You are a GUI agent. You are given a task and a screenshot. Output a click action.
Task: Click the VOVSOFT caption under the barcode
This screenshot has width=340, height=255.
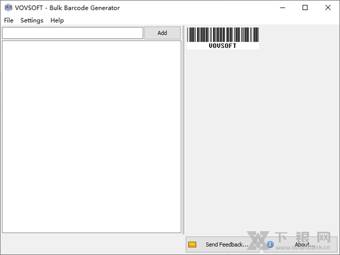(223, 46)
